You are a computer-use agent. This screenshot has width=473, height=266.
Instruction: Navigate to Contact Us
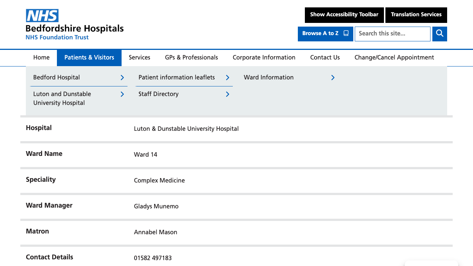click(325, 58)
